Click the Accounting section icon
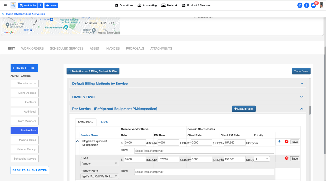This screenshot has width=326, height=181. click(139, 5)
